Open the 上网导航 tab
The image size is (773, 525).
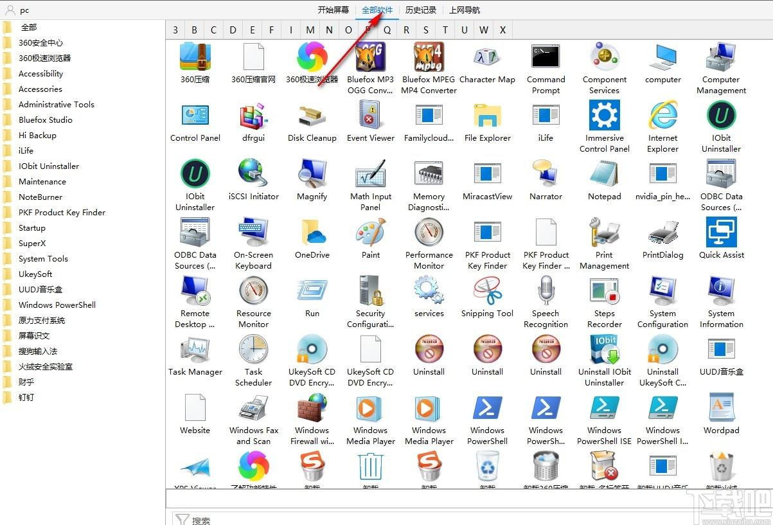[x=465, y=10]
